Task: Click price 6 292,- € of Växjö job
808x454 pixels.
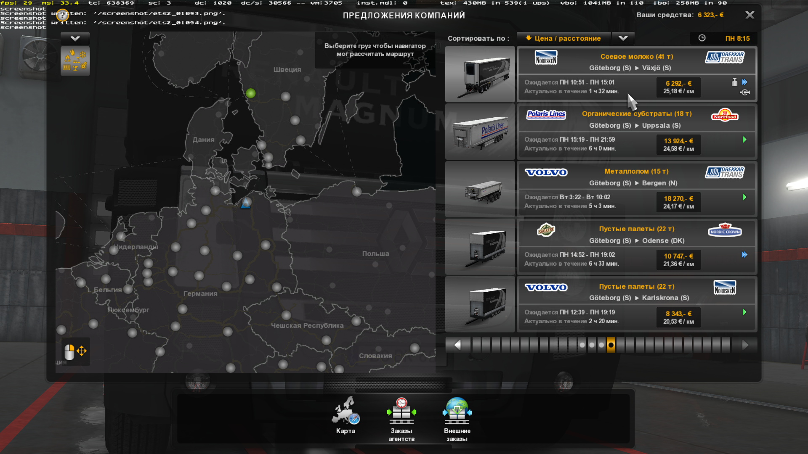Action: (679, 83)
